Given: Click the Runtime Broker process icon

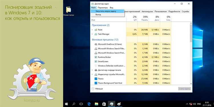Looking at the screenshot, I should pos(96,57).
